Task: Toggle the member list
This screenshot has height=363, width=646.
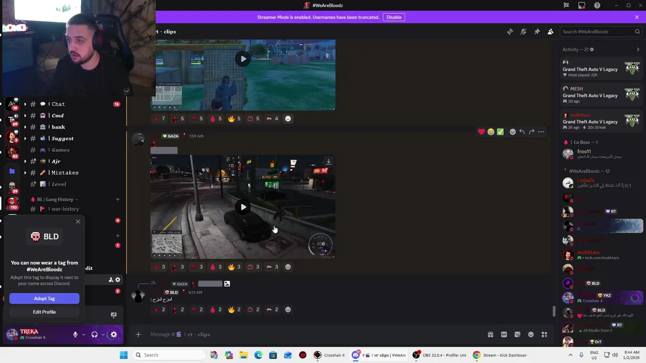Action: 551,31
